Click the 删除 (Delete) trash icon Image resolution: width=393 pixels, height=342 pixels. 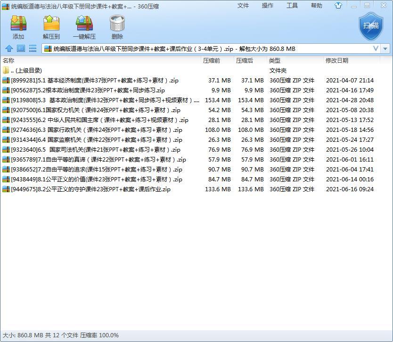click(x=117, y=23)
